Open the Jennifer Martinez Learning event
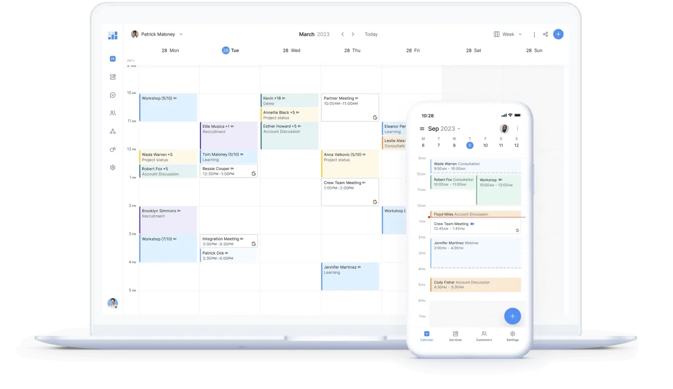This screenshot has width=673, height=389. (x=350, y=276)
